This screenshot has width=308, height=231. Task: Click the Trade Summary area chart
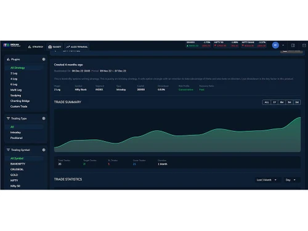[177, 131]
